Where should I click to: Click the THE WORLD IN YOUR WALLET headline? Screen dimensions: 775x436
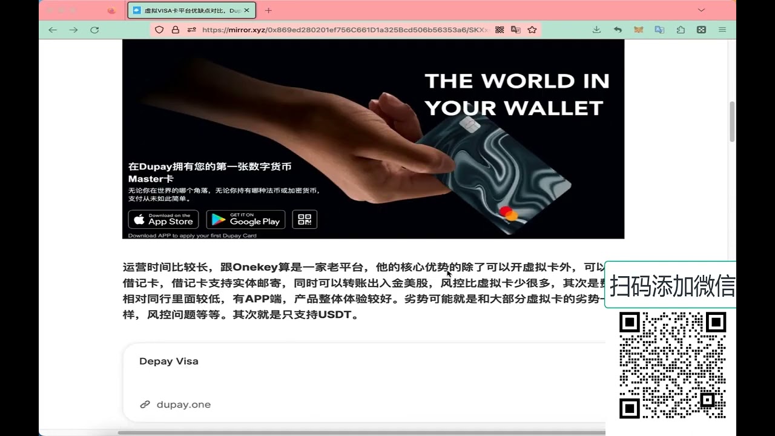coord(517,94)
